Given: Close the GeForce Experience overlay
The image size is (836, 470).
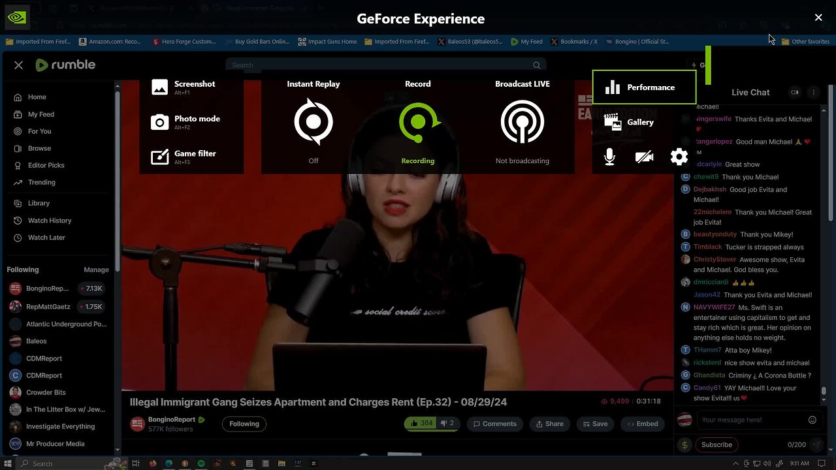Looking at the screenshot, I should pos(818,18).
